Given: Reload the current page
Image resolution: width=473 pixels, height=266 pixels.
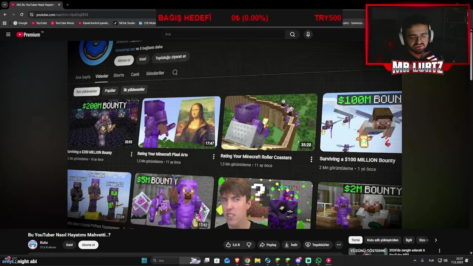Looking at the screenshot, I should [x=22, y=14].
